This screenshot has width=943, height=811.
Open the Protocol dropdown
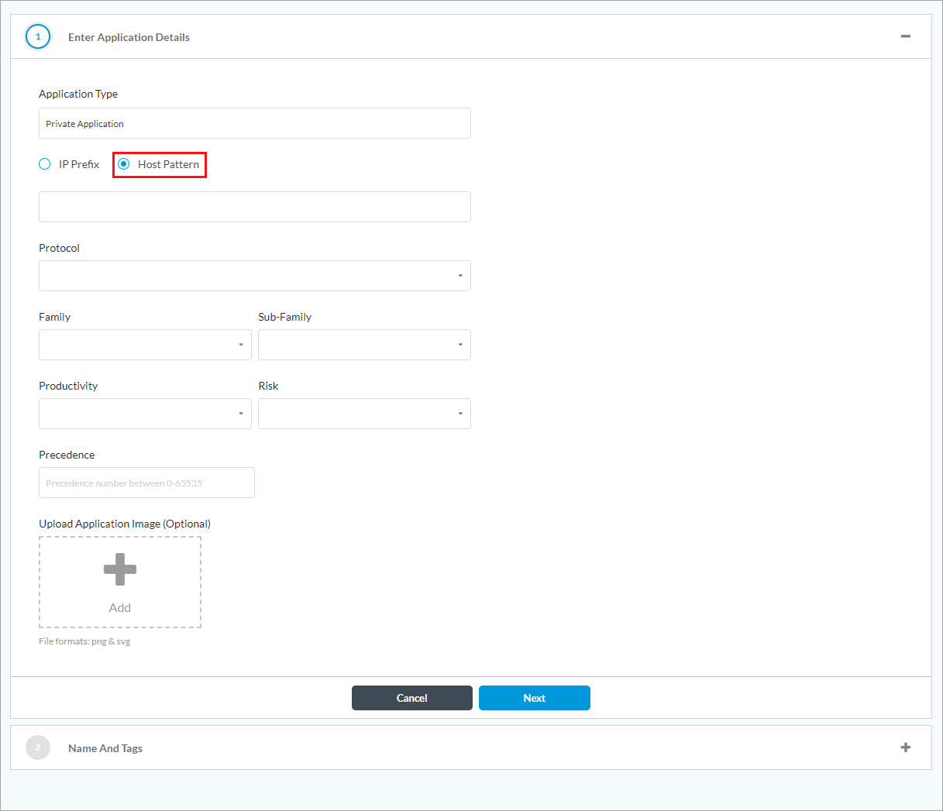point(254,276)
